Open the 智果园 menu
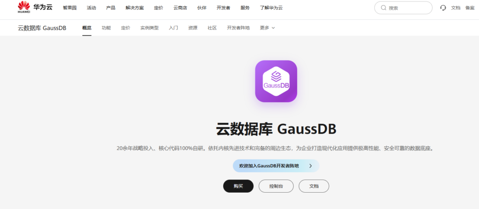Viewport: 479px width, 209px height. [70, 8]
